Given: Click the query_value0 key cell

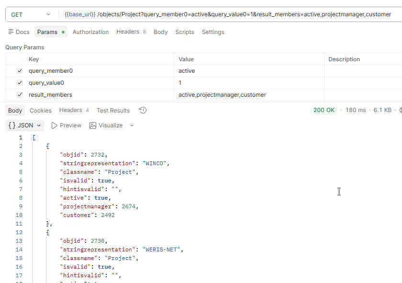Looking at the screenshot, I should point(101,83).
